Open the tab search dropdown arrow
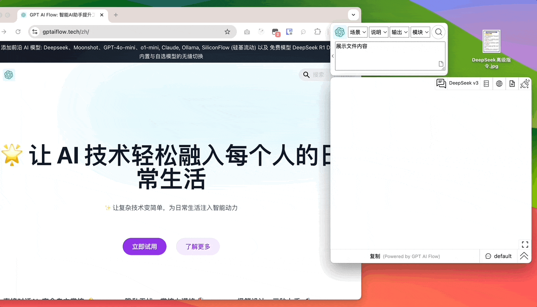This screenshot has height=307, width=537. [x=353, y=15]
